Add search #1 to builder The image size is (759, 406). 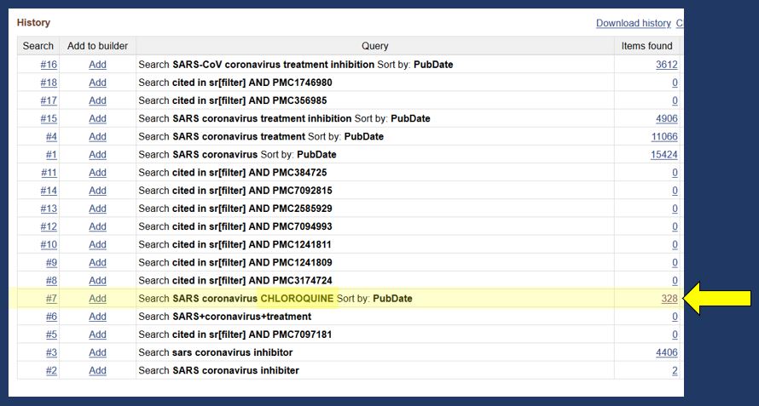tap(97, 155)
